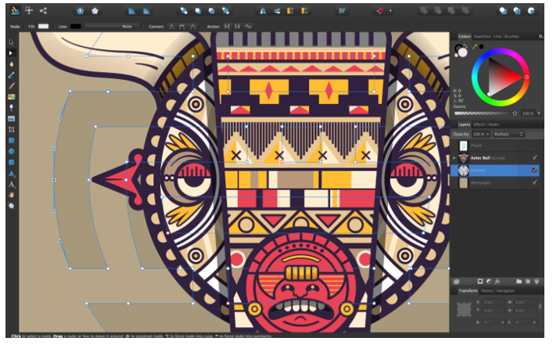
Task: Click the Flip Horizontal toolbar icon
Action: point(262,11)
